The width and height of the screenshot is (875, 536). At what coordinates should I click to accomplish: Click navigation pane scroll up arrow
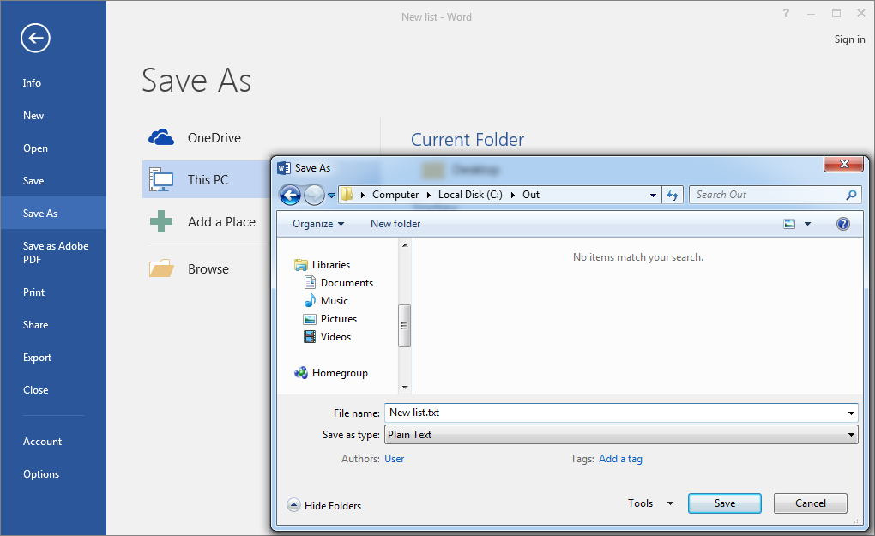405,245
